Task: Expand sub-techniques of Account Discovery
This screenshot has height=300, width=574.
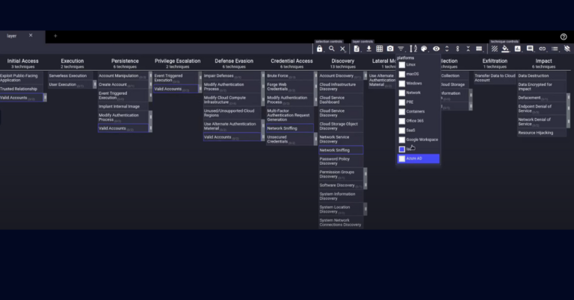Action: point(365,75)
